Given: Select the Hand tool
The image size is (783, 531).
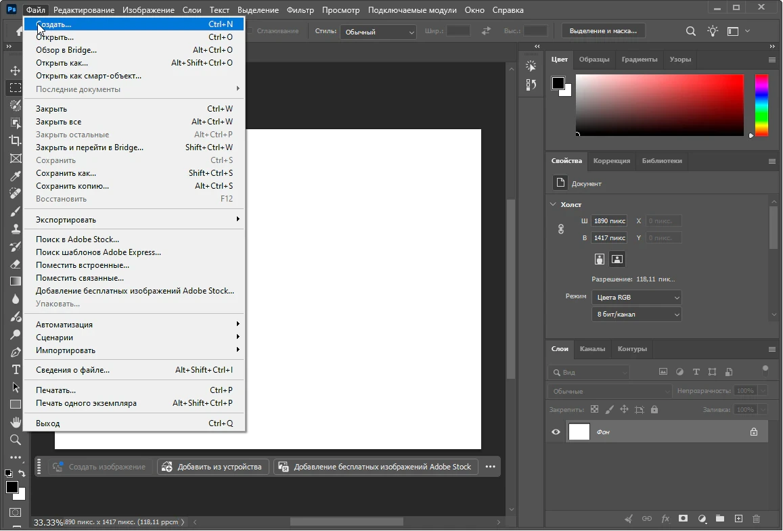Looking at the screenshot, I should point(16,422).
